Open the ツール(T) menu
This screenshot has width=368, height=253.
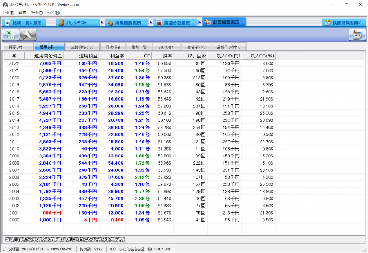[x=36, y=13]
